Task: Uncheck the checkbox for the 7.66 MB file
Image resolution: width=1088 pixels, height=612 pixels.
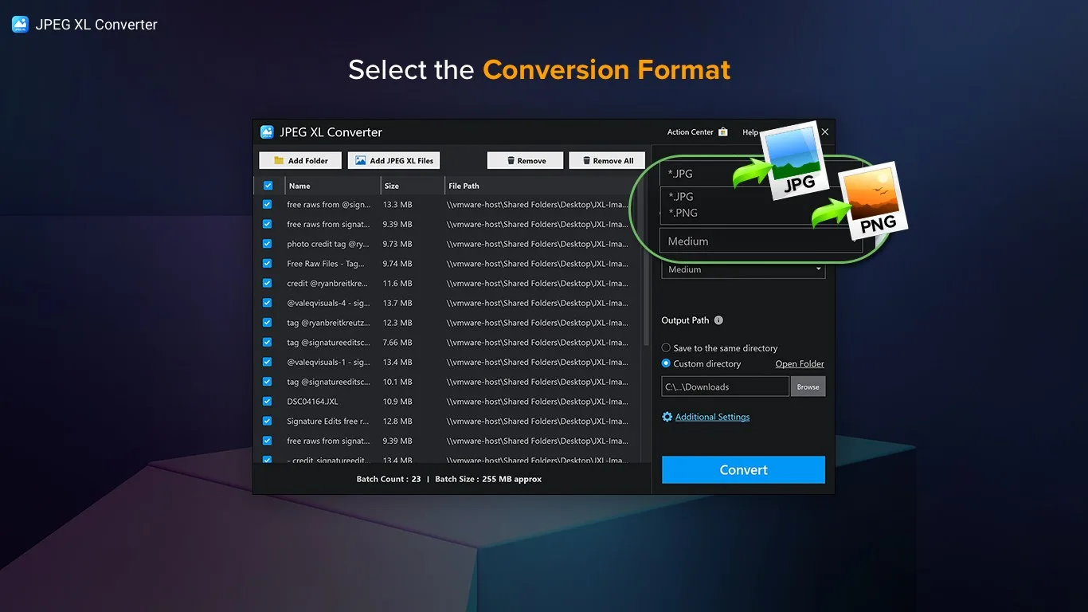Action: (x=268, y=343)
